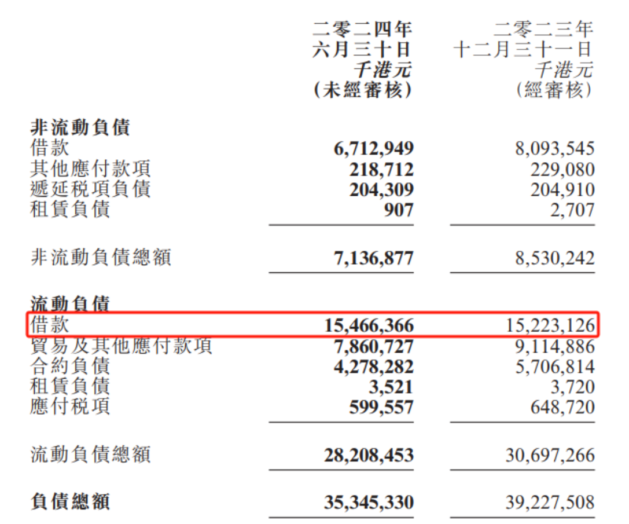The image size is (629, 524).
Task: Click the total liabilities figure 39,227,508
Action: click(550, 503)
